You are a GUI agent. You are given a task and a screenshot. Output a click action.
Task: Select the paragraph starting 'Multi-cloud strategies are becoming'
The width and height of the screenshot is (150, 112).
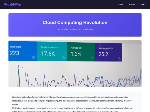coord(72,110)
